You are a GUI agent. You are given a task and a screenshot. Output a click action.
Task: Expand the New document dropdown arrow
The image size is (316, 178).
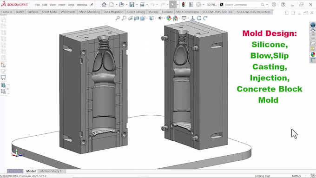117,5
